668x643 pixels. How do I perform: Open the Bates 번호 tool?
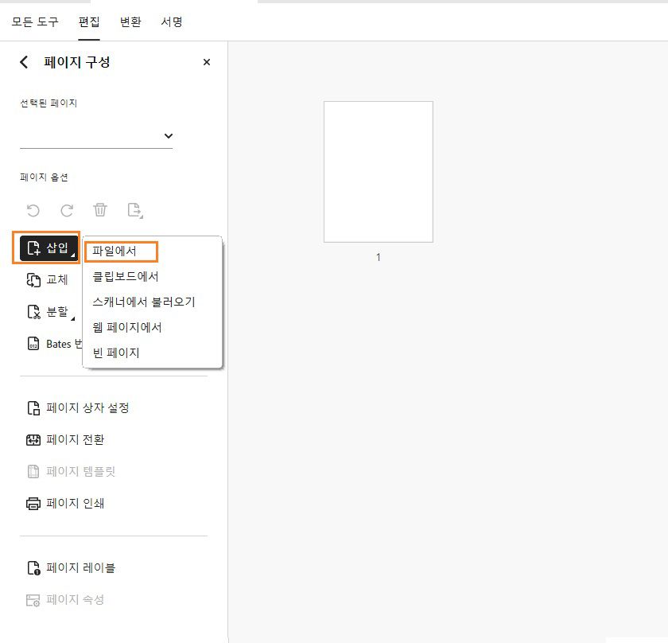point(60,343)
